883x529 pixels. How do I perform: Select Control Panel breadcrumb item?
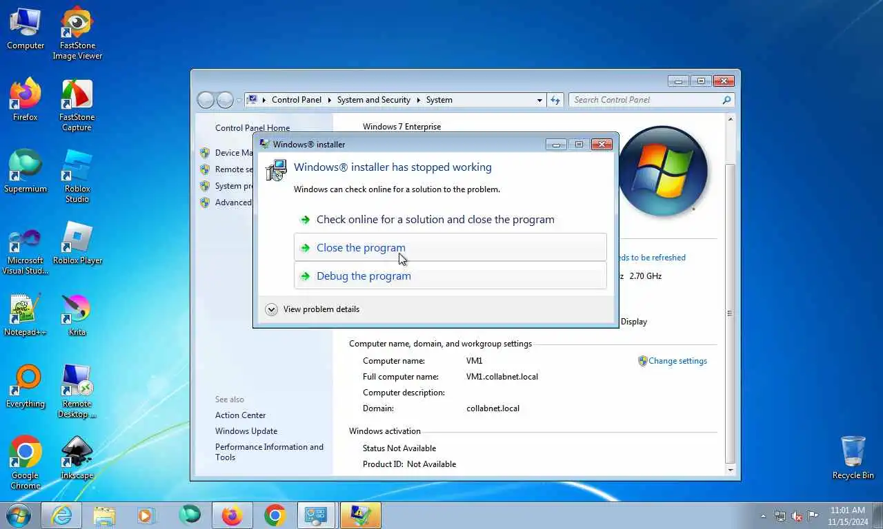tap(297, 100)
